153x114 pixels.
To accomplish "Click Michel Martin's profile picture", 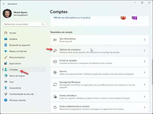I will point(7,13).
